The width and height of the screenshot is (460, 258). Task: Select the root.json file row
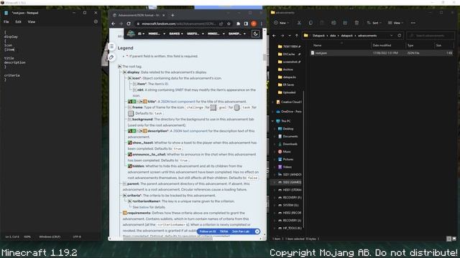(382, 53)
